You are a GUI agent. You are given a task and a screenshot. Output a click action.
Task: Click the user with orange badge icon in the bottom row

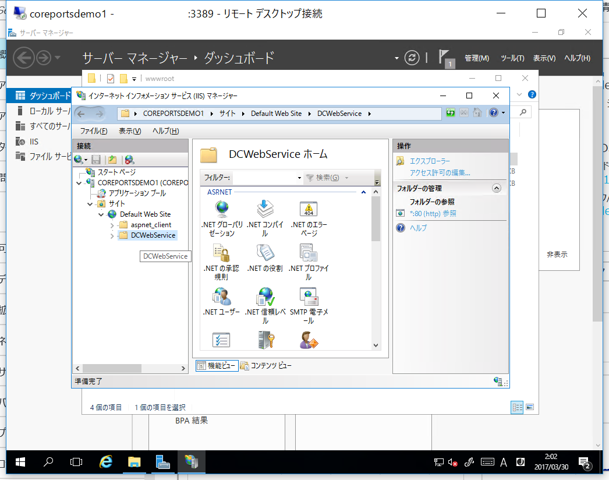point(309,340)
